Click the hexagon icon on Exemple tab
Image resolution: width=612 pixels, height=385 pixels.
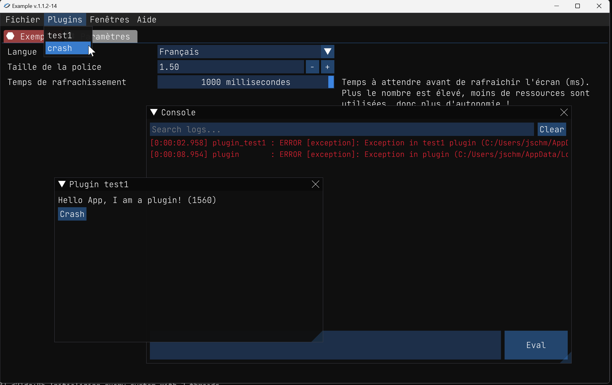click(11, 36)
